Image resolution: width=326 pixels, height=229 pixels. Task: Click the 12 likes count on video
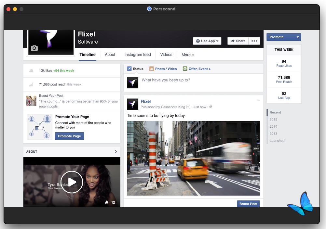(x=113, y=202)
